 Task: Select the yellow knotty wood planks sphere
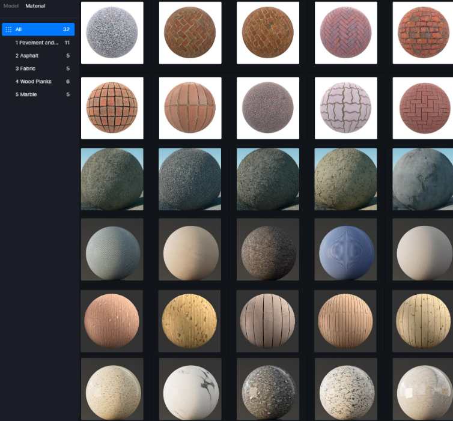point(189,321)
